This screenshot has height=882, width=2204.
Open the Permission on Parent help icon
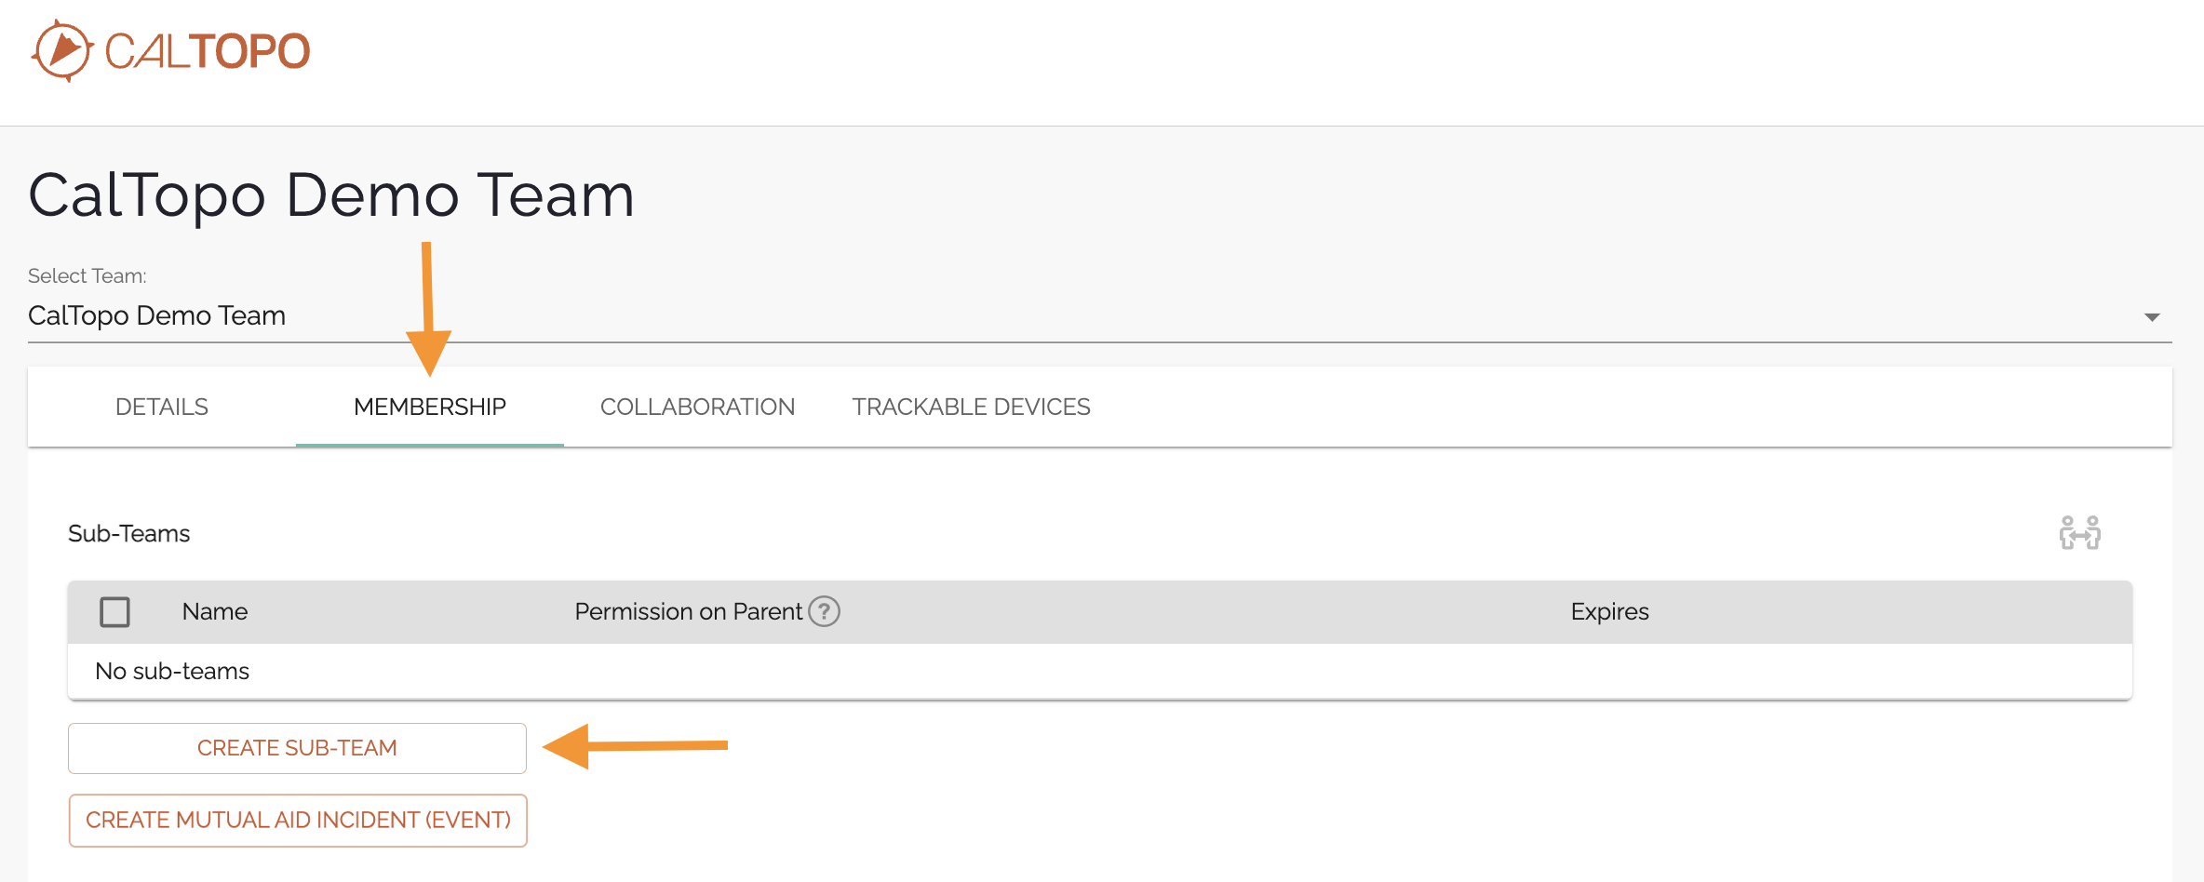tap(824, 611)
